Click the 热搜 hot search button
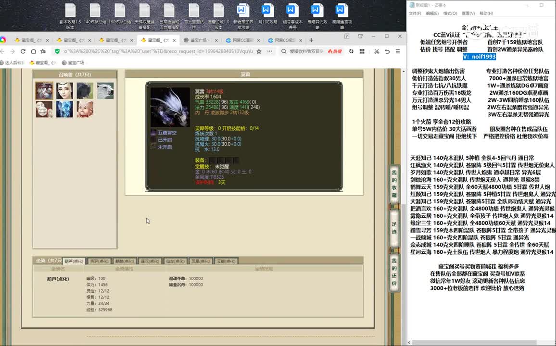 tap(335, 51)
